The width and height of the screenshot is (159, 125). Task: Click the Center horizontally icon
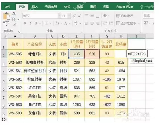point(92,23)
